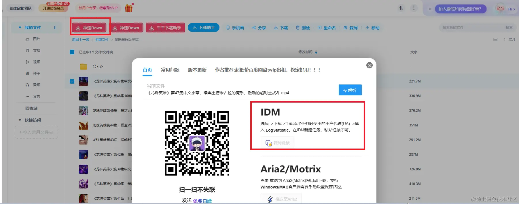
Task: Click the blue 下载助手 button
Action: click(204, 28)
